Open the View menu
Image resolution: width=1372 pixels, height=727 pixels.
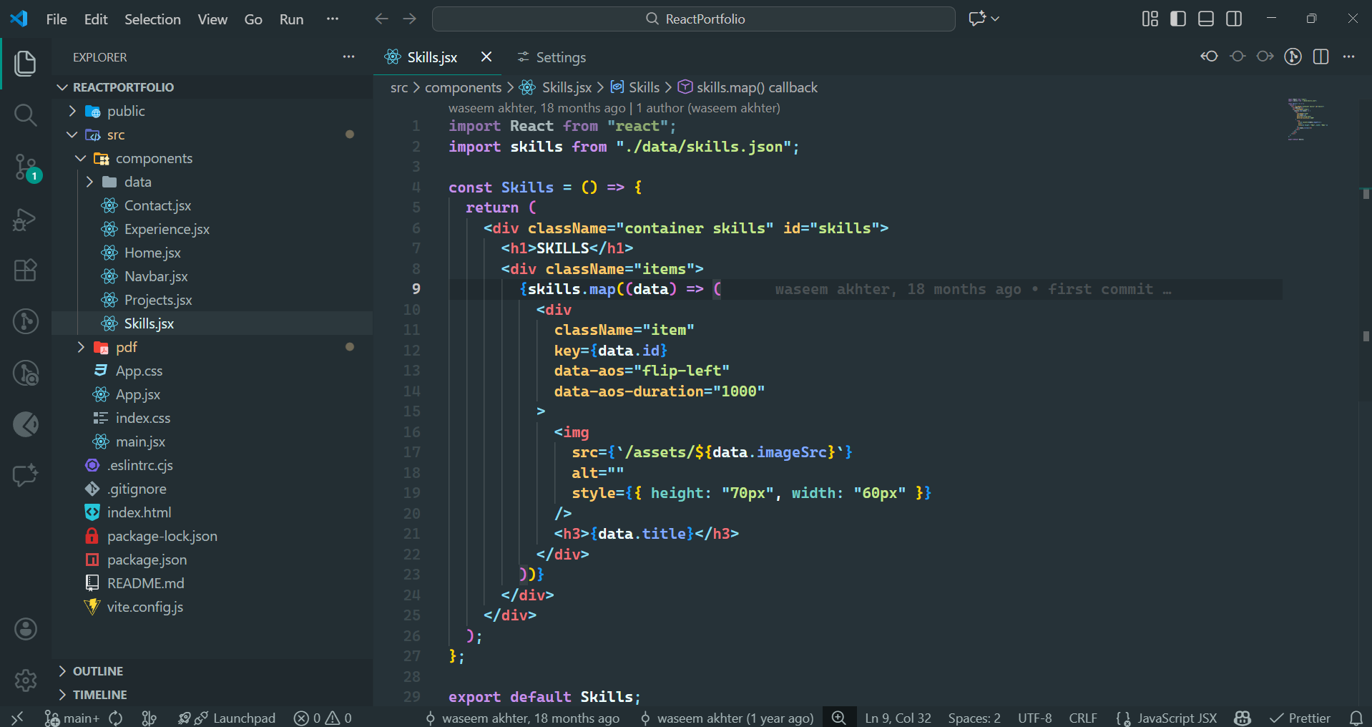[x=212, y=19]
